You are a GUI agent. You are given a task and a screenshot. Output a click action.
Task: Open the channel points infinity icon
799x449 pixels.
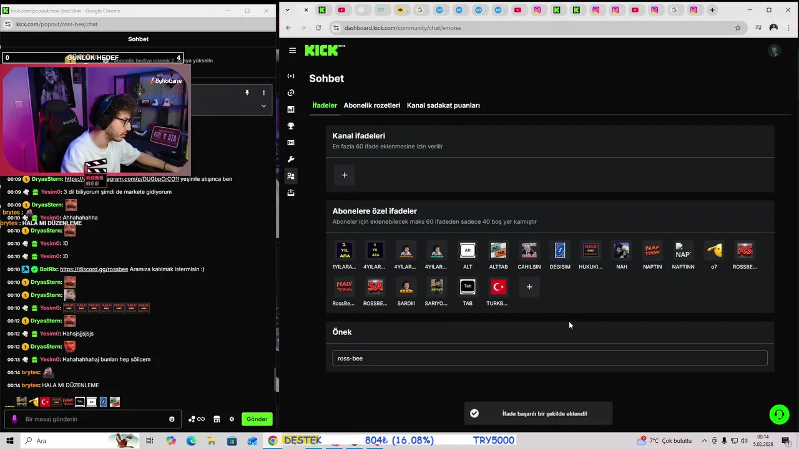[197, 419]
